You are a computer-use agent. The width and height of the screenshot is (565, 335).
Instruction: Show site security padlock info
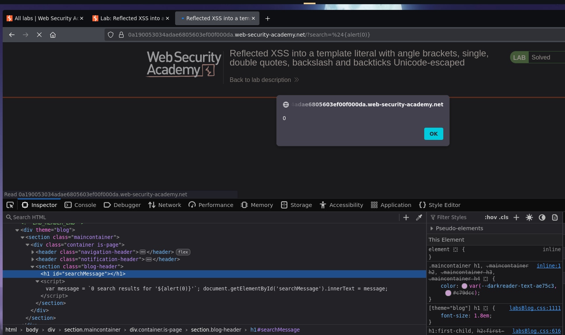tap(121, 35)
